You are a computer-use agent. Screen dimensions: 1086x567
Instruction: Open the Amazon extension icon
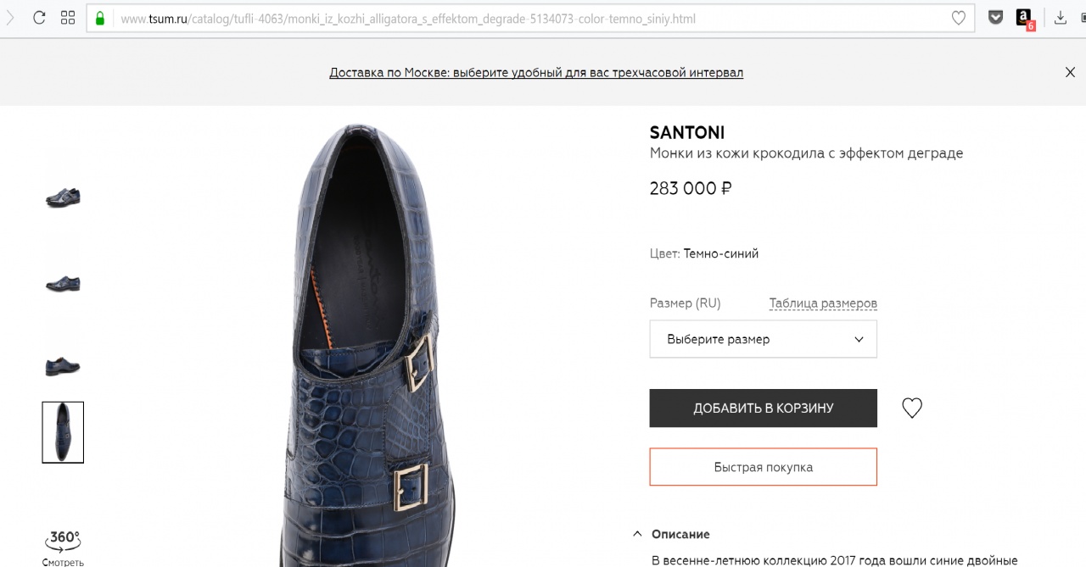pyautogui.click(x=1025, y=18)
